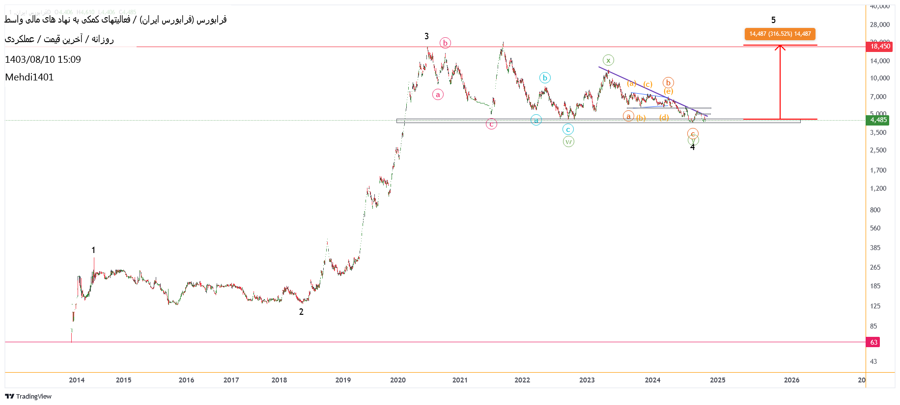Click the red 18,450 price tag
Viewport: 900px width, 405px height.
coord(880,47)
